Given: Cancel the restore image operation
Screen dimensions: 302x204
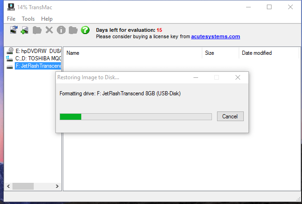Looking at the screenshot, I should (230, 117).
